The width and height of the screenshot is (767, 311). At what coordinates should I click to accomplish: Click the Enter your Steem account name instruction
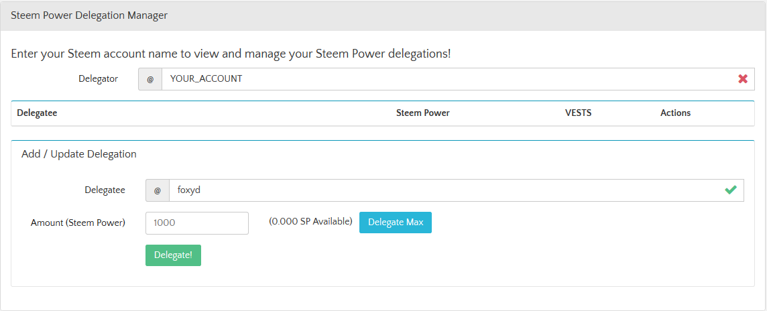point(231,54)
